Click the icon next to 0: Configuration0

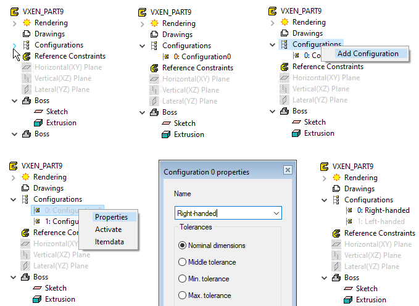[167, 57]
